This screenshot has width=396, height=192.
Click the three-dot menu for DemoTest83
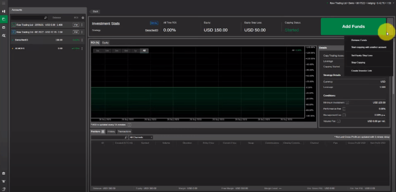(82, 40)
